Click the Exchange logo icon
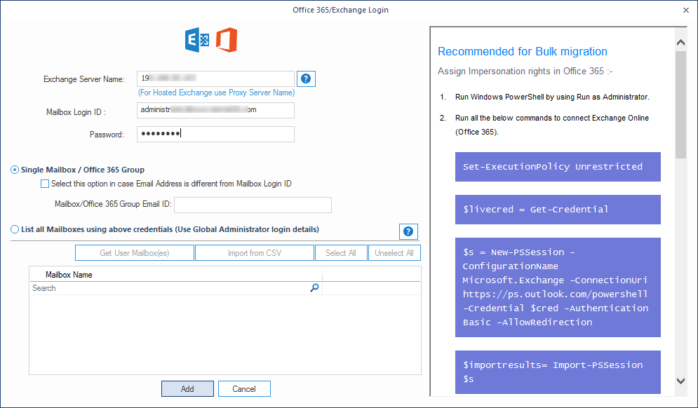The width and height of the screenshot is (698, 408). pyautogui.click(x=196, y=40)
